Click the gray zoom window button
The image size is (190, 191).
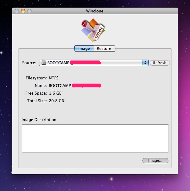point(29,11)
